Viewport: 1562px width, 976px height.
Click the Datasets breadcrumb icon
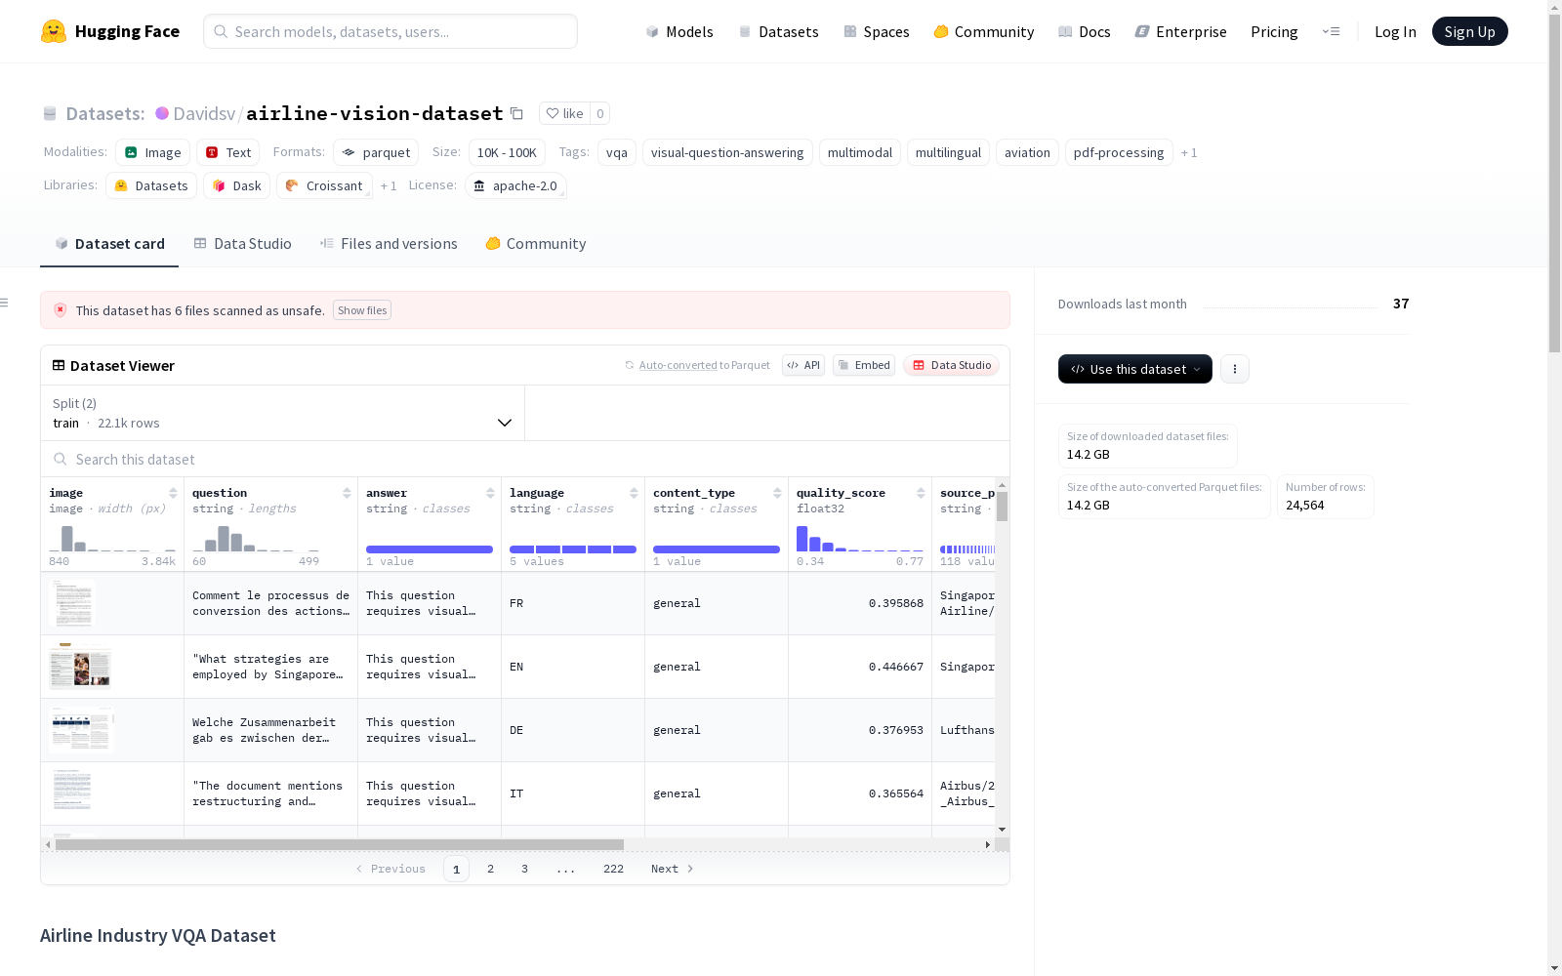click(x=50, y=114)
